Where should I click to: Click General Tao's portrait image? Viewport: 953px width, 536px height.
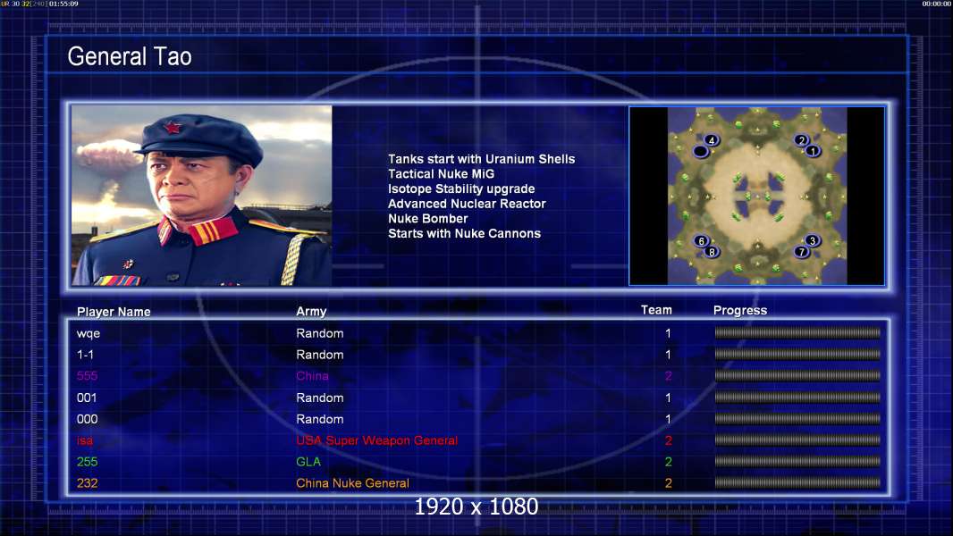[202, 196]
